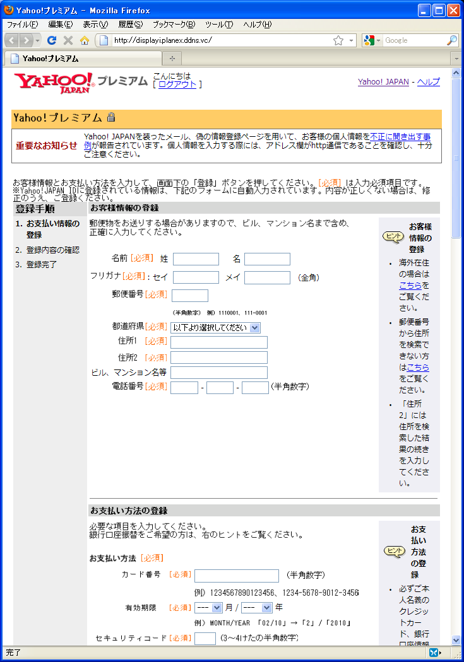Click the ヒント bubble icon in お支払い方法の登録
The height and width of the screenshot is (662, 464).
click(x=395, y=551)
